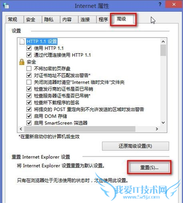Click the horizontal scroll right arrow
Screen dimensions: 183x203
tap(157, 129)
